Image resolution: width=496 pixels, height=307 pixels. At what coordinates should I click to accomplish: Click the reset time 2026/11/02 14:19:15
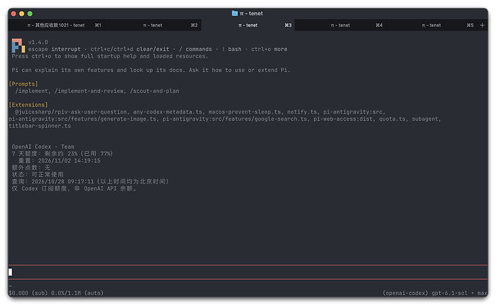tap(69, 160)
